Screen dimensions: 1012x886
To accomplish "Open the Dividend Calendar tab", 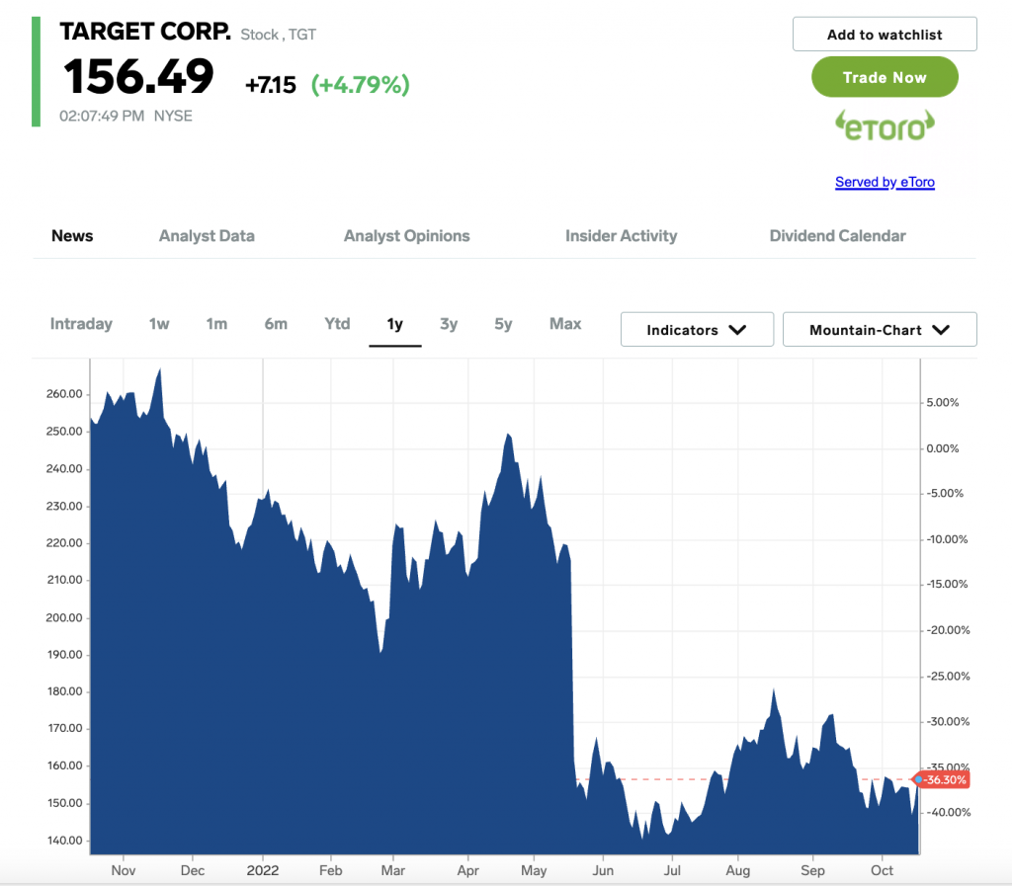I will 837,236.
